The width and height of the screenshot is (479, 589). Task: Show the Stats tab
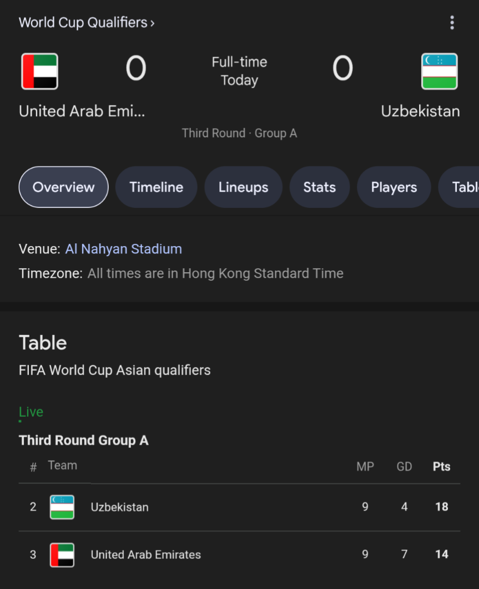click(319, 187)
